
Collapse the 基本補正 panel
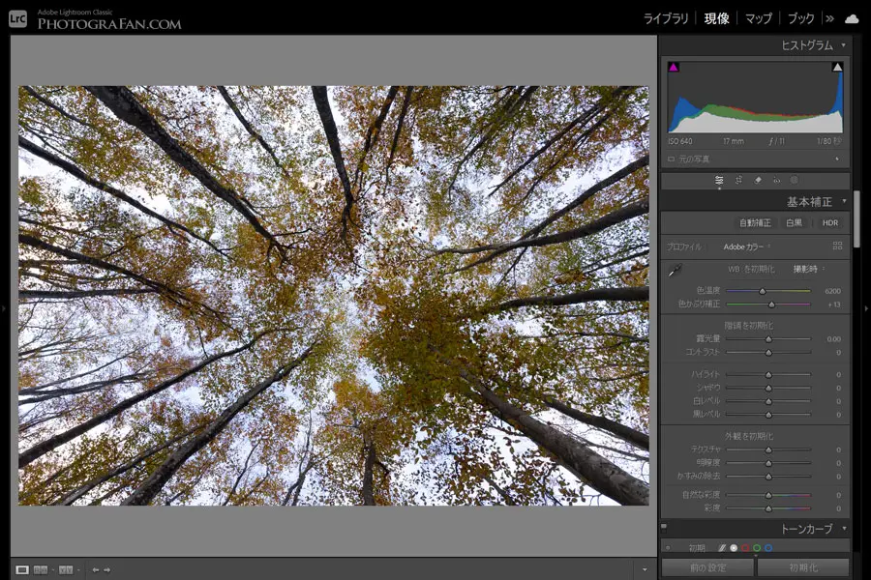pos(844,201)
